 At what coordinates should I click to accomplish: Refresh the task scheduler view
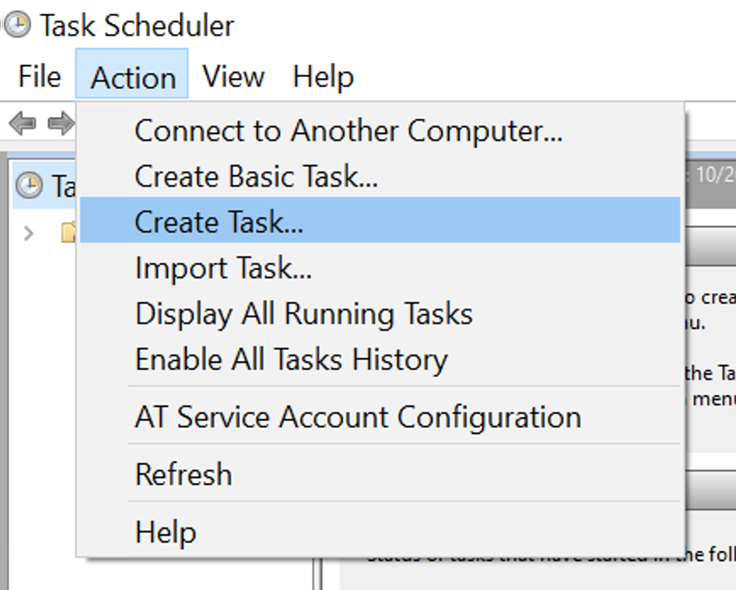coord(182,473)
